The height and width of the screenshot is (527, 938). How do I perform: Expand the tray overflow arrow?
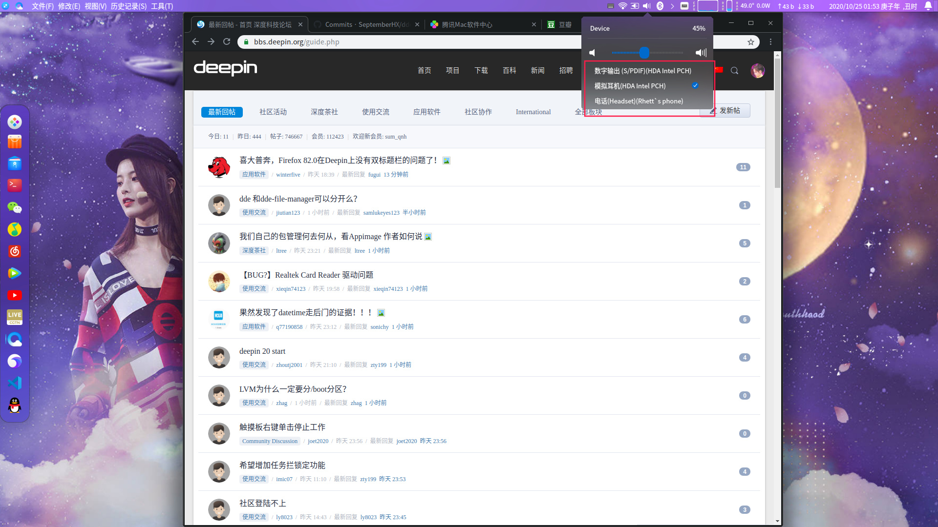(672, 6)
